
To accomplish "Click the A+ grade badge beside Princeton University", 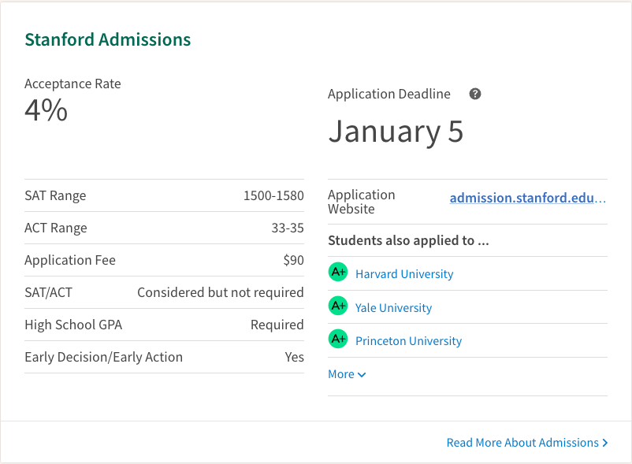I will pos(338,339).
